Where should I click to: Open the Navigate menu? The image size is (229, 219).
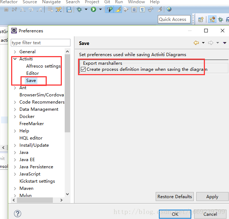[x=51, y=2]
